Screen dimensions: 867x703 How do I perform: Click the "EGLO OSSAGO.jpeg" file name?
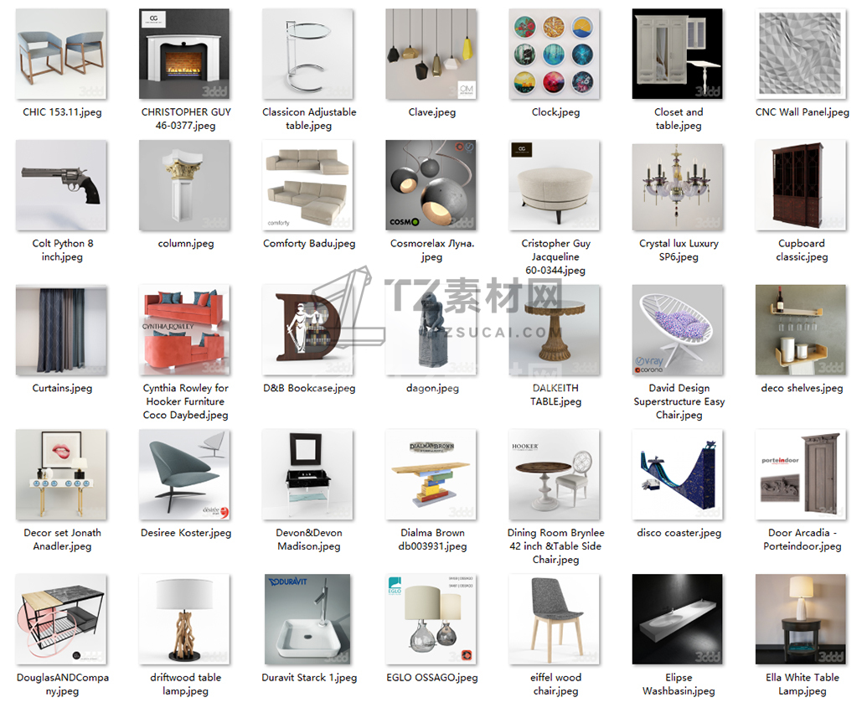point(432,678)
